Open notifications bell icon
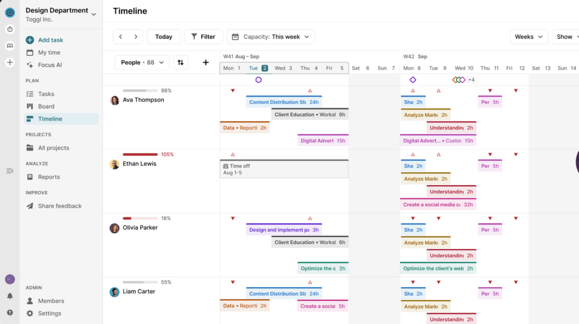This screenshot has height=324, width=579. point(10,296)
